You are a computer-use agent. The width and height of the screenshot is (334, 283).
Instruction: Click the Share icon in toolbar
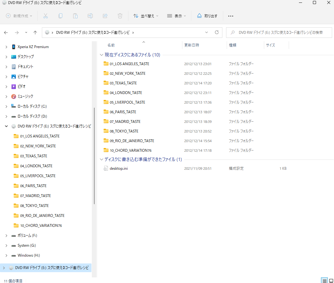point(105,16)
